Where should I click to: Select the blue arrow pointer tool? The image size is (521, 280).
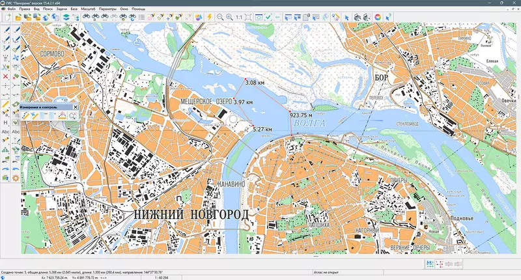coord(347,16)
